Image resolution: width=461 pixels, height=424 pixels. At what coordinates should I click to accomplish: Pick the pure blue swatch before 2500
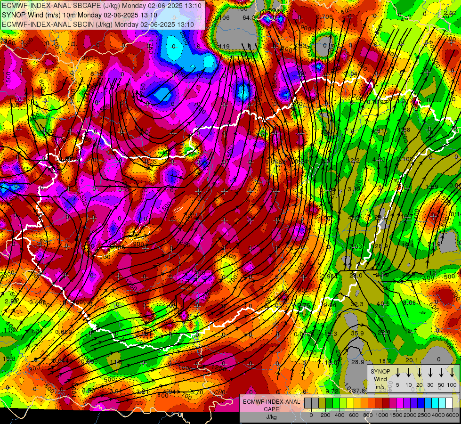pyautogui.click(x=421, y=403)
